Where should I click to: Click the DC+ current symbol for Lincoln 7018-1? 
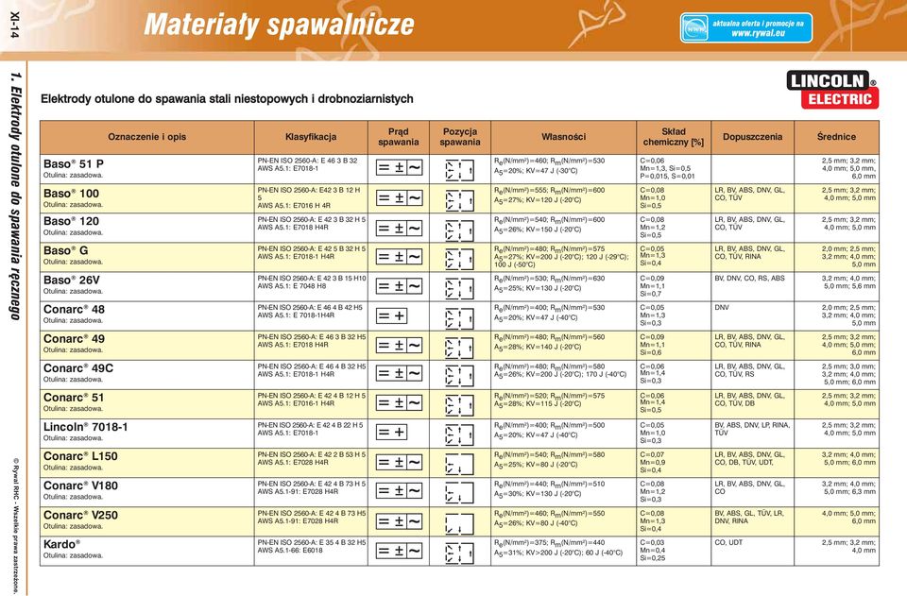[x=391, y=432]
